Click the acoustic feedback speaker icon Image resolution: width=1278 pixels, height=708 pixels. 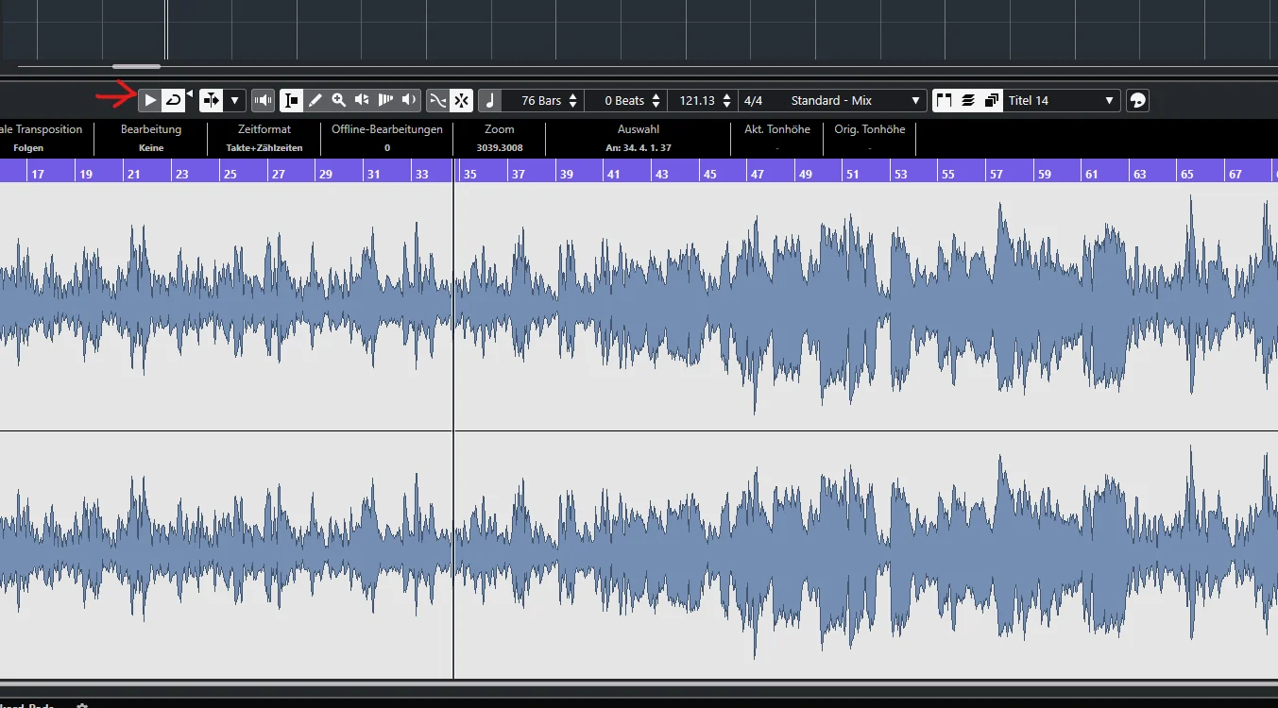[x=264, y=100]
